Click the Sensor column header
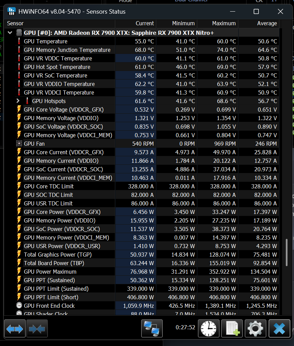The height and width of the screenshot is (346, 294). click(x=60, y=24)
